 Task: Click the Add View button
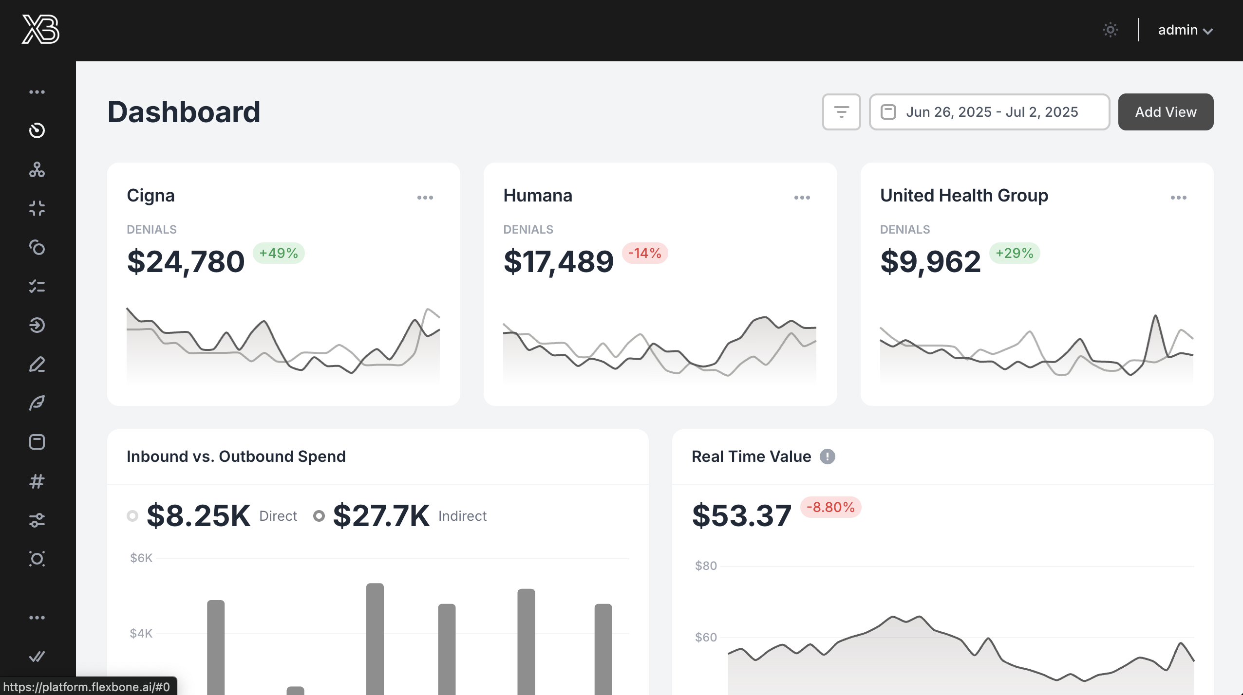coord(1166,112)
